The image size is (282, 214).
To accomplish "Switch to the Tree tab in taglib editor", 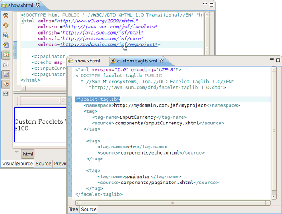I will tap(73, 210).
